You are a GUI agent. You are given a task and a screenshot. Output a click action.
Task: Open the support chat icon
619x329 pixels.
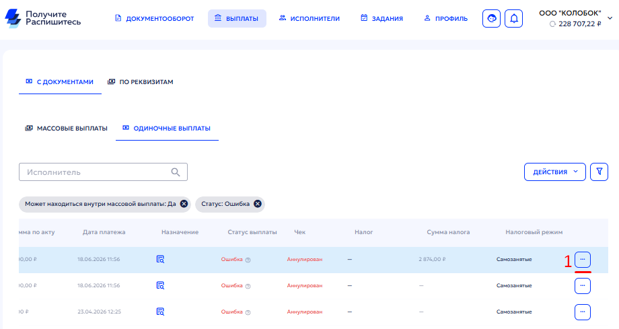[x=491, y=19]
